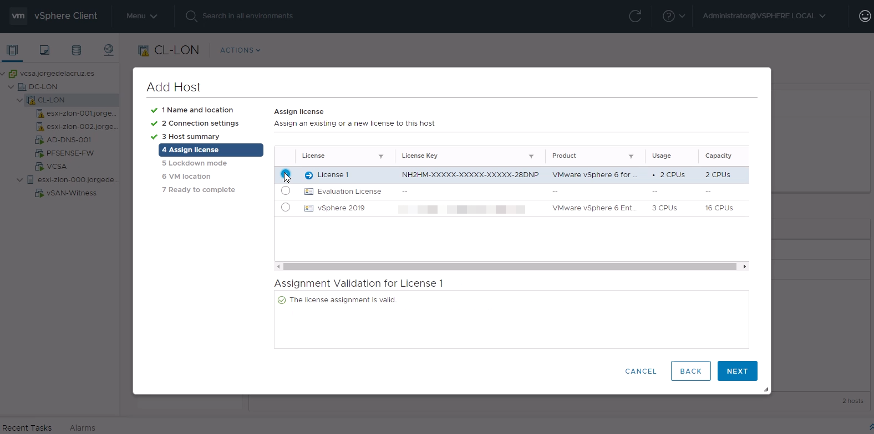874x434 pixels.
Task: Open the Storage inventory tab
Action: point(77,50)
